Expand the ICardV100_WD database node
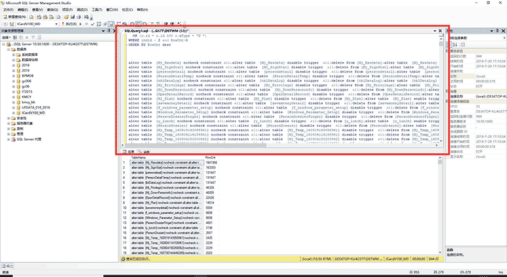 click(x=13, y=113)
